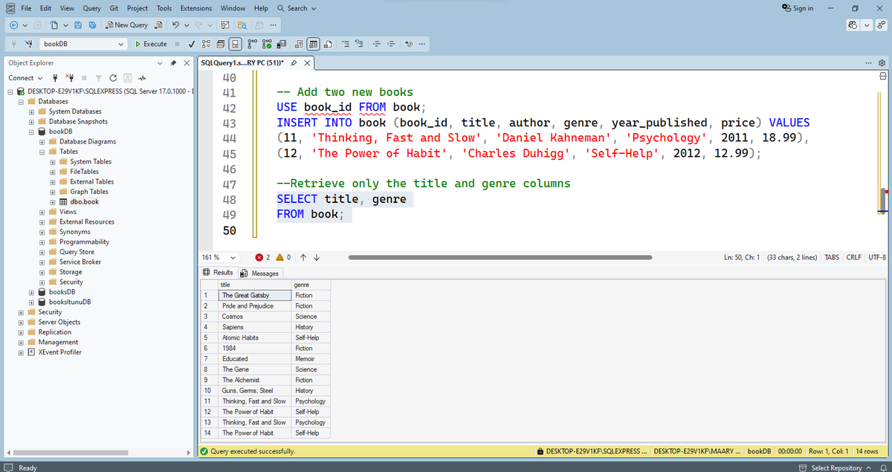Select Results to Text option

(299, 44)
